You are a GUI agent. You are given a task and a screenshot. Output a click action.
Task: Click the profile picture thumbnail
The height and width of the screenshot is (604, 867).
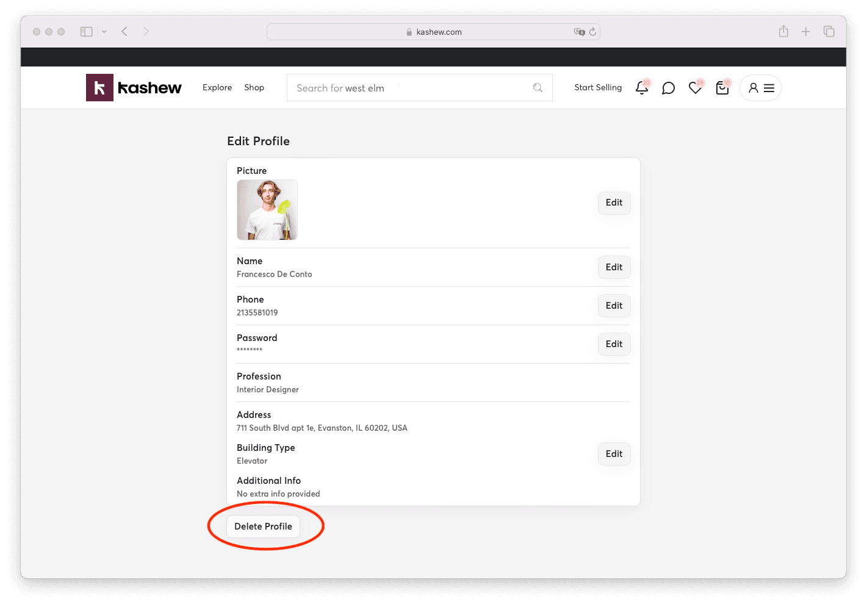pos(267,210)
